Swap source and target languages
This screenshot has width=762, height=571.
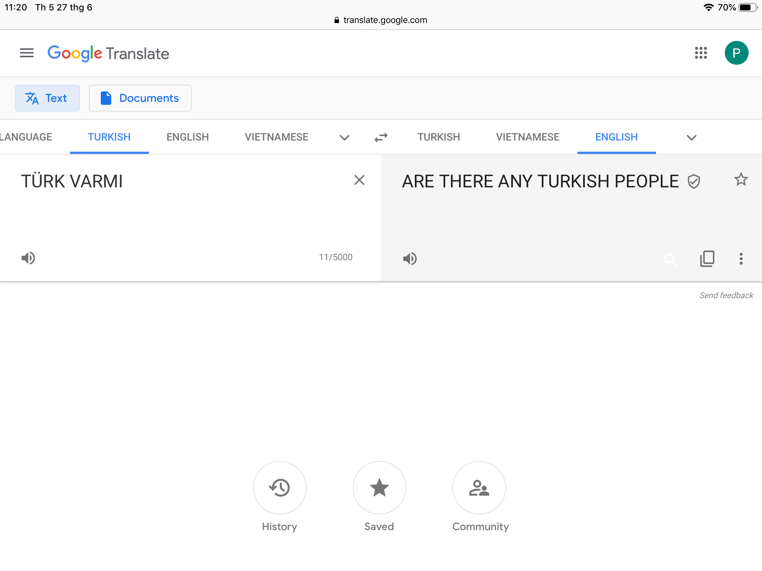(381, 138)
